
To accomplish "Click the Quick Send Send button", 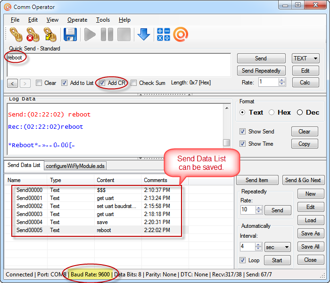I will [261, 58].
